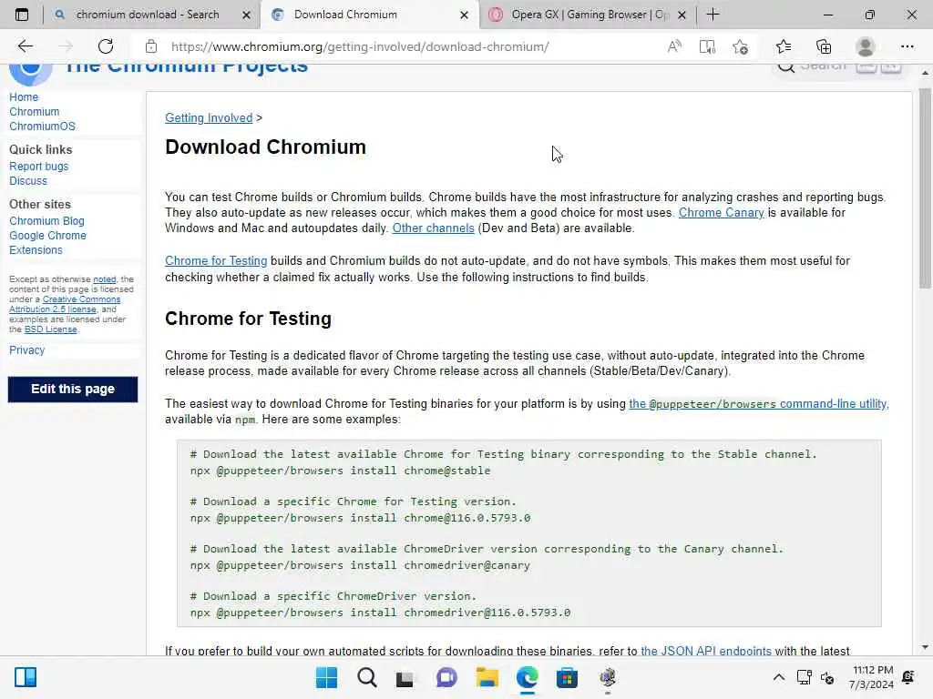933x699 pixels.
Task: Open the tab actions menu icon
Action: (22, 15)
